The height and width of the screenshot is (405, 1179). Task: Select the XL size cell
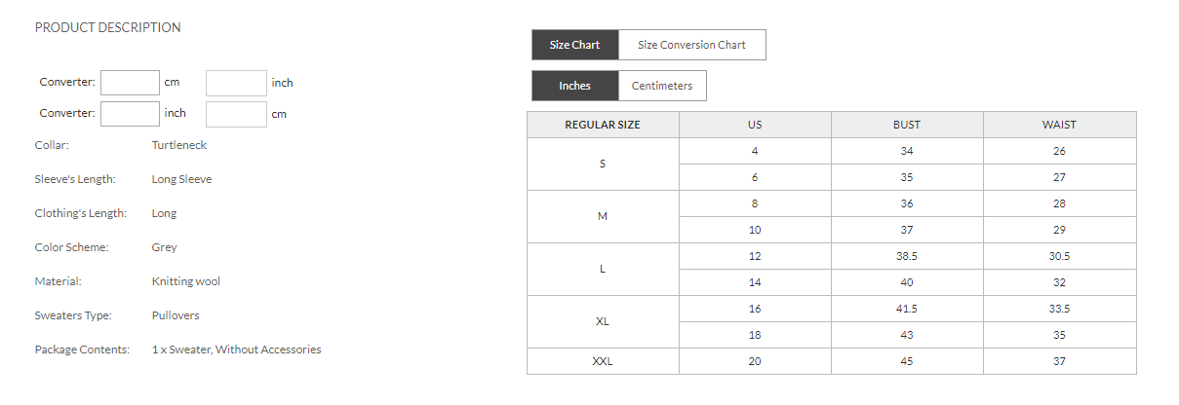(x=603, y=321)
